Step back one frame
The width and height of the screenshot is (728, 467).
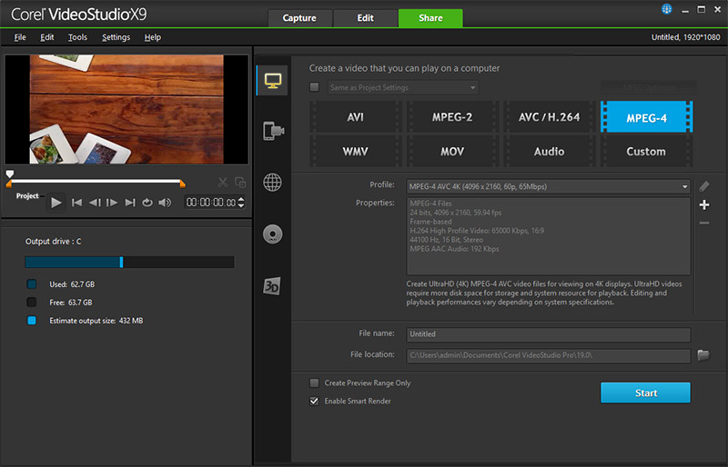click(x=95, y=203)
